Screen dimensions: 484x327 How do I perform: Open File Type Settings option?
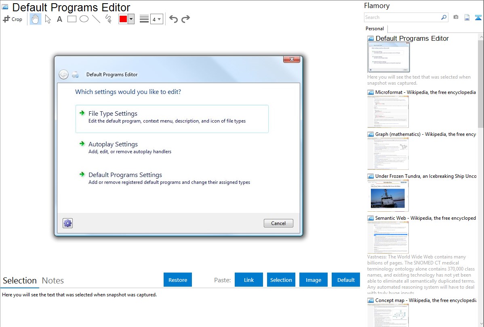click(x=172, y=119)
